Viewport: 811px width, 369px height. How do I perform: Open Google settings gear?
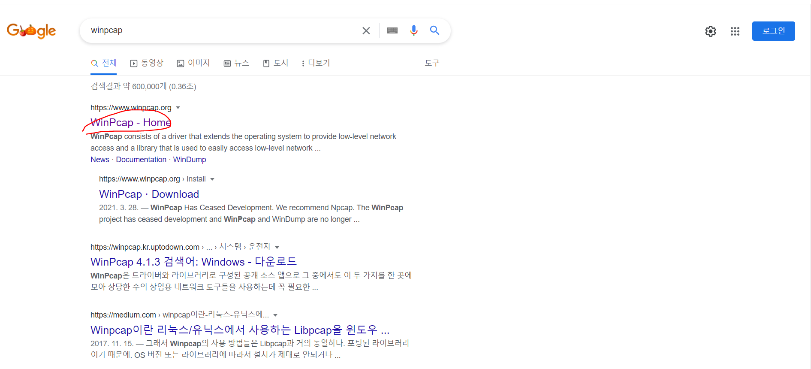coord(711,31)
